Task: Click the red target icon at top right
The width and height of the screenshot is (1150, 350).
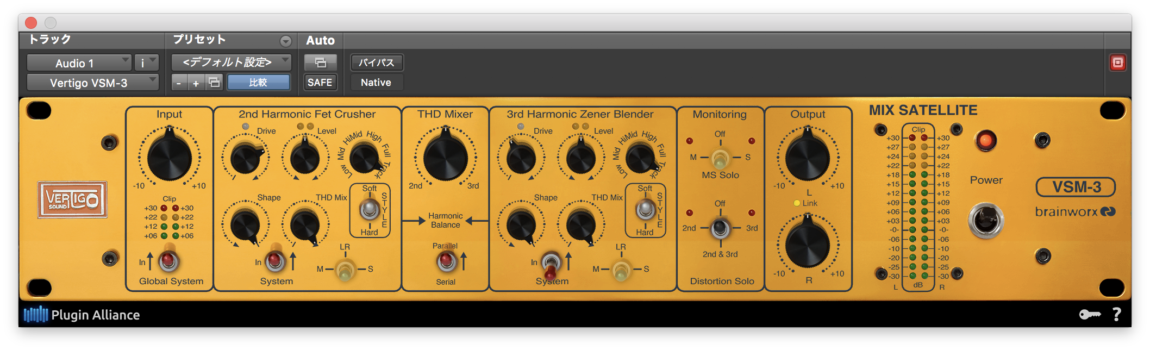Action: pos(1117,62)
